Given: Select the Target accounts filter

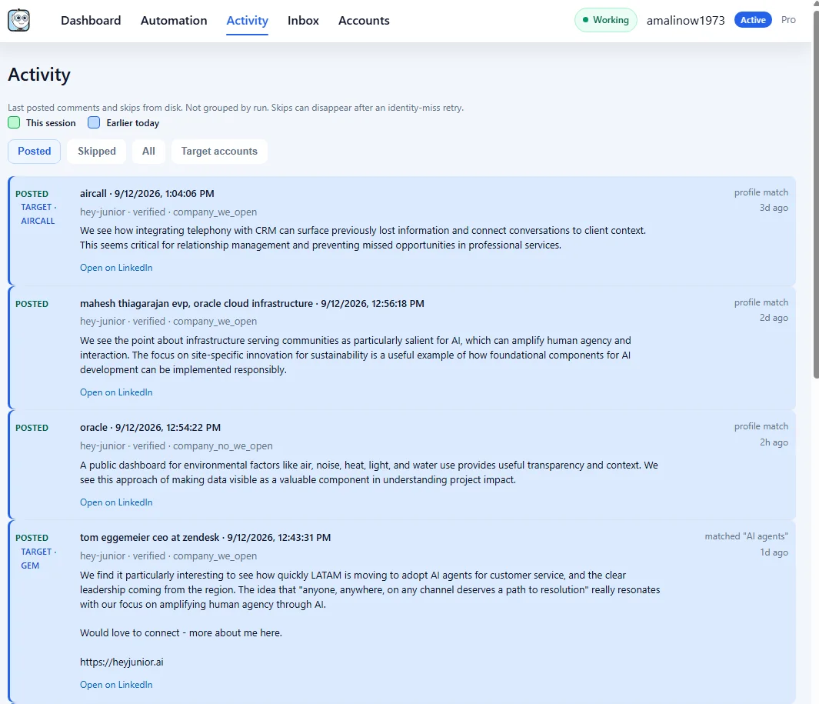Looking at the screenshot, I should [219, 151].
